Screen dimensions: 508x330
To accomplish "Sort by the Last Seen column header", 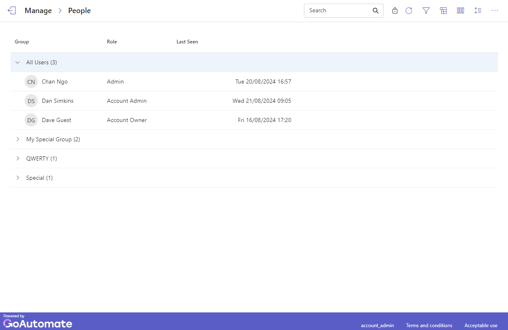I will pyautogui.click(x=187, y=42).
